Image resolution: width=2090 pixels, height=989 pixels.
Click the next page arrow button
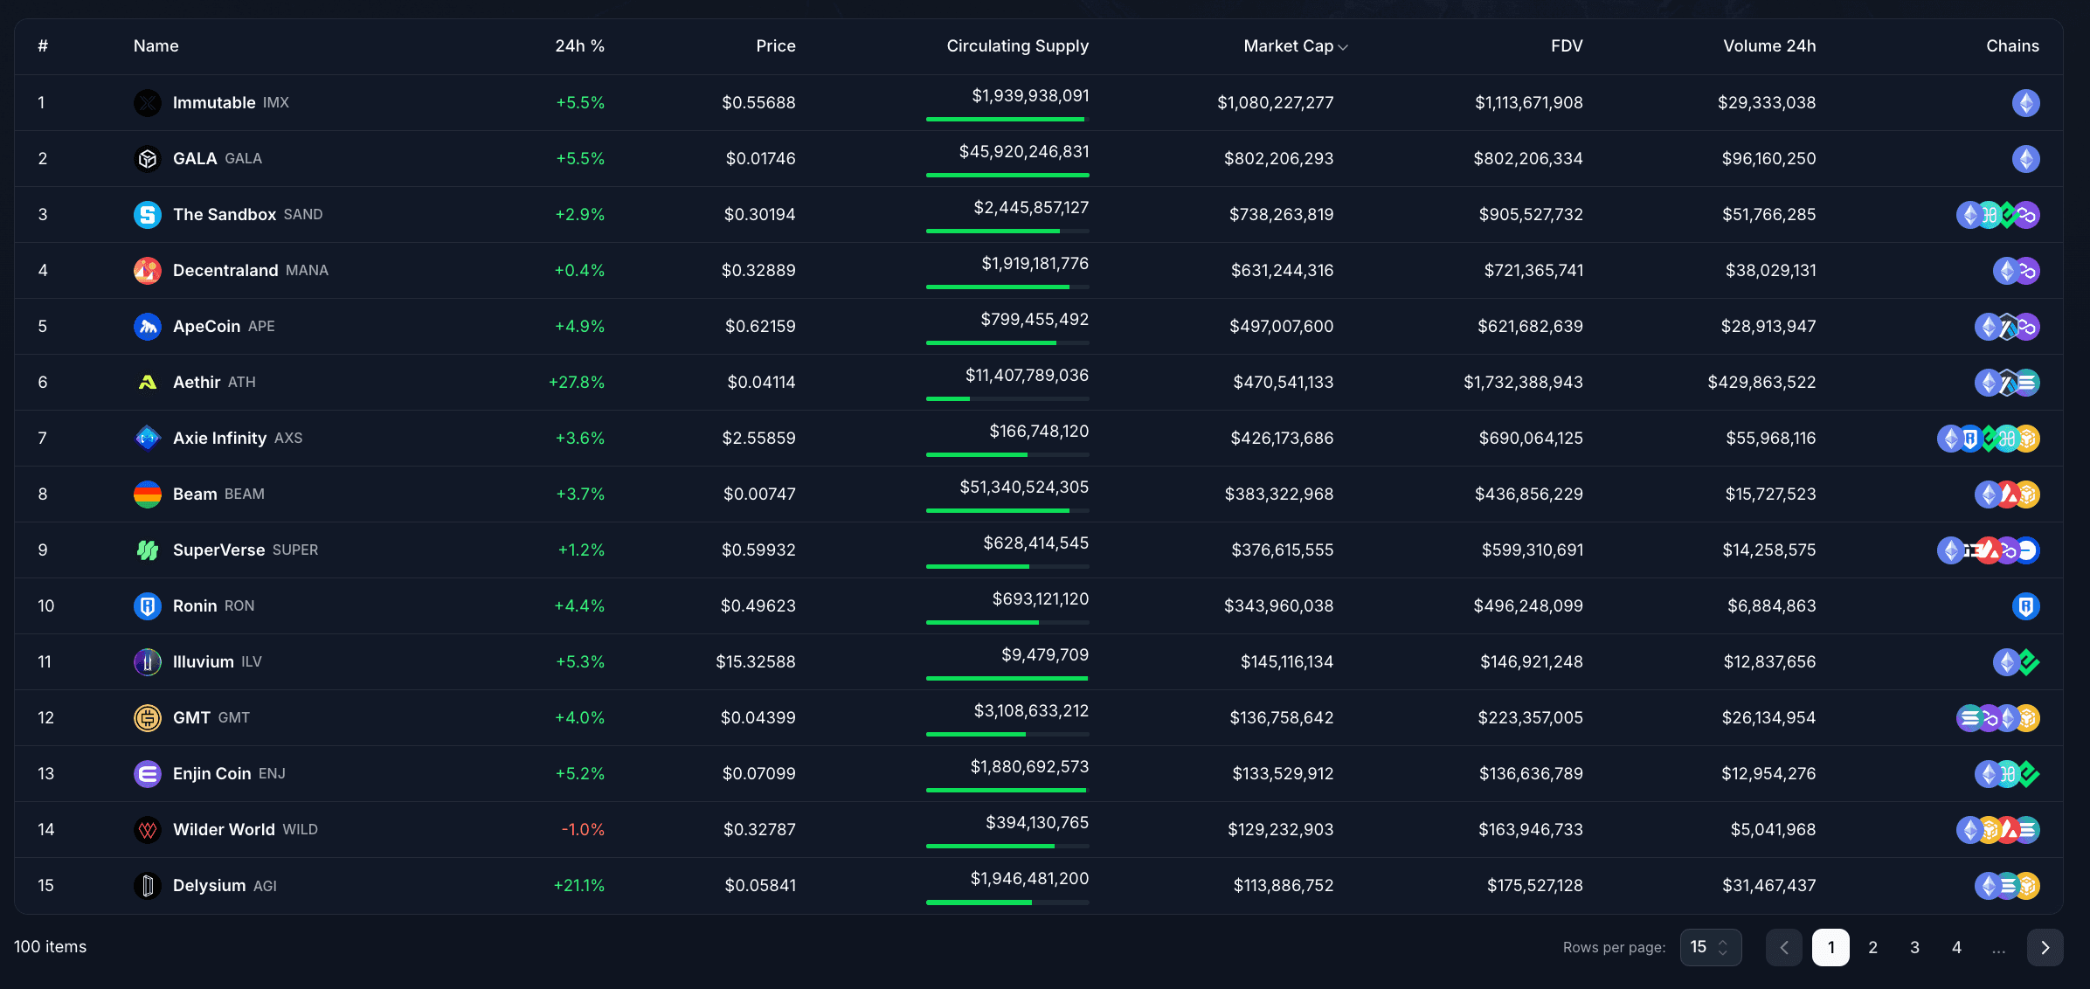2044,947
